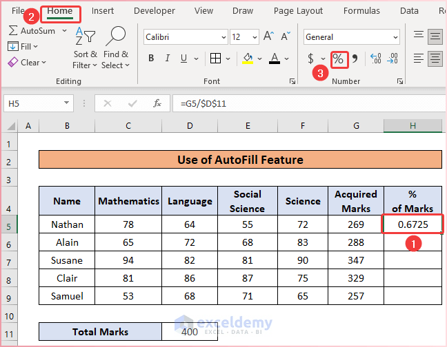Center text horizontally
This screenshot has width=447, height=347.
click(x=435, y=59)
